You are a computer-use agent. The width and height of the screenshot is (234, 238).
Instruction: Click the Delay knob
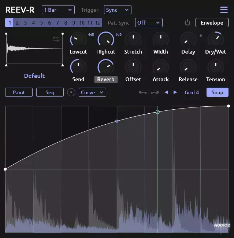(x=188, y=40)
